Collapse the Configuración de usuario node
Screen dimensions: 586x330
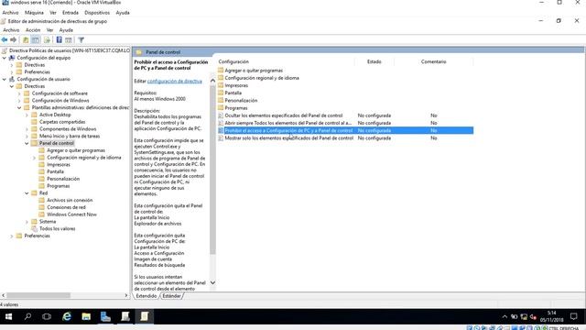click(x=5, y=80)
